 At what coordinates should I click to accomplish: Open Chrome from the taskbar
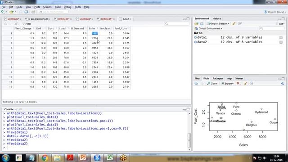(45, 158)
